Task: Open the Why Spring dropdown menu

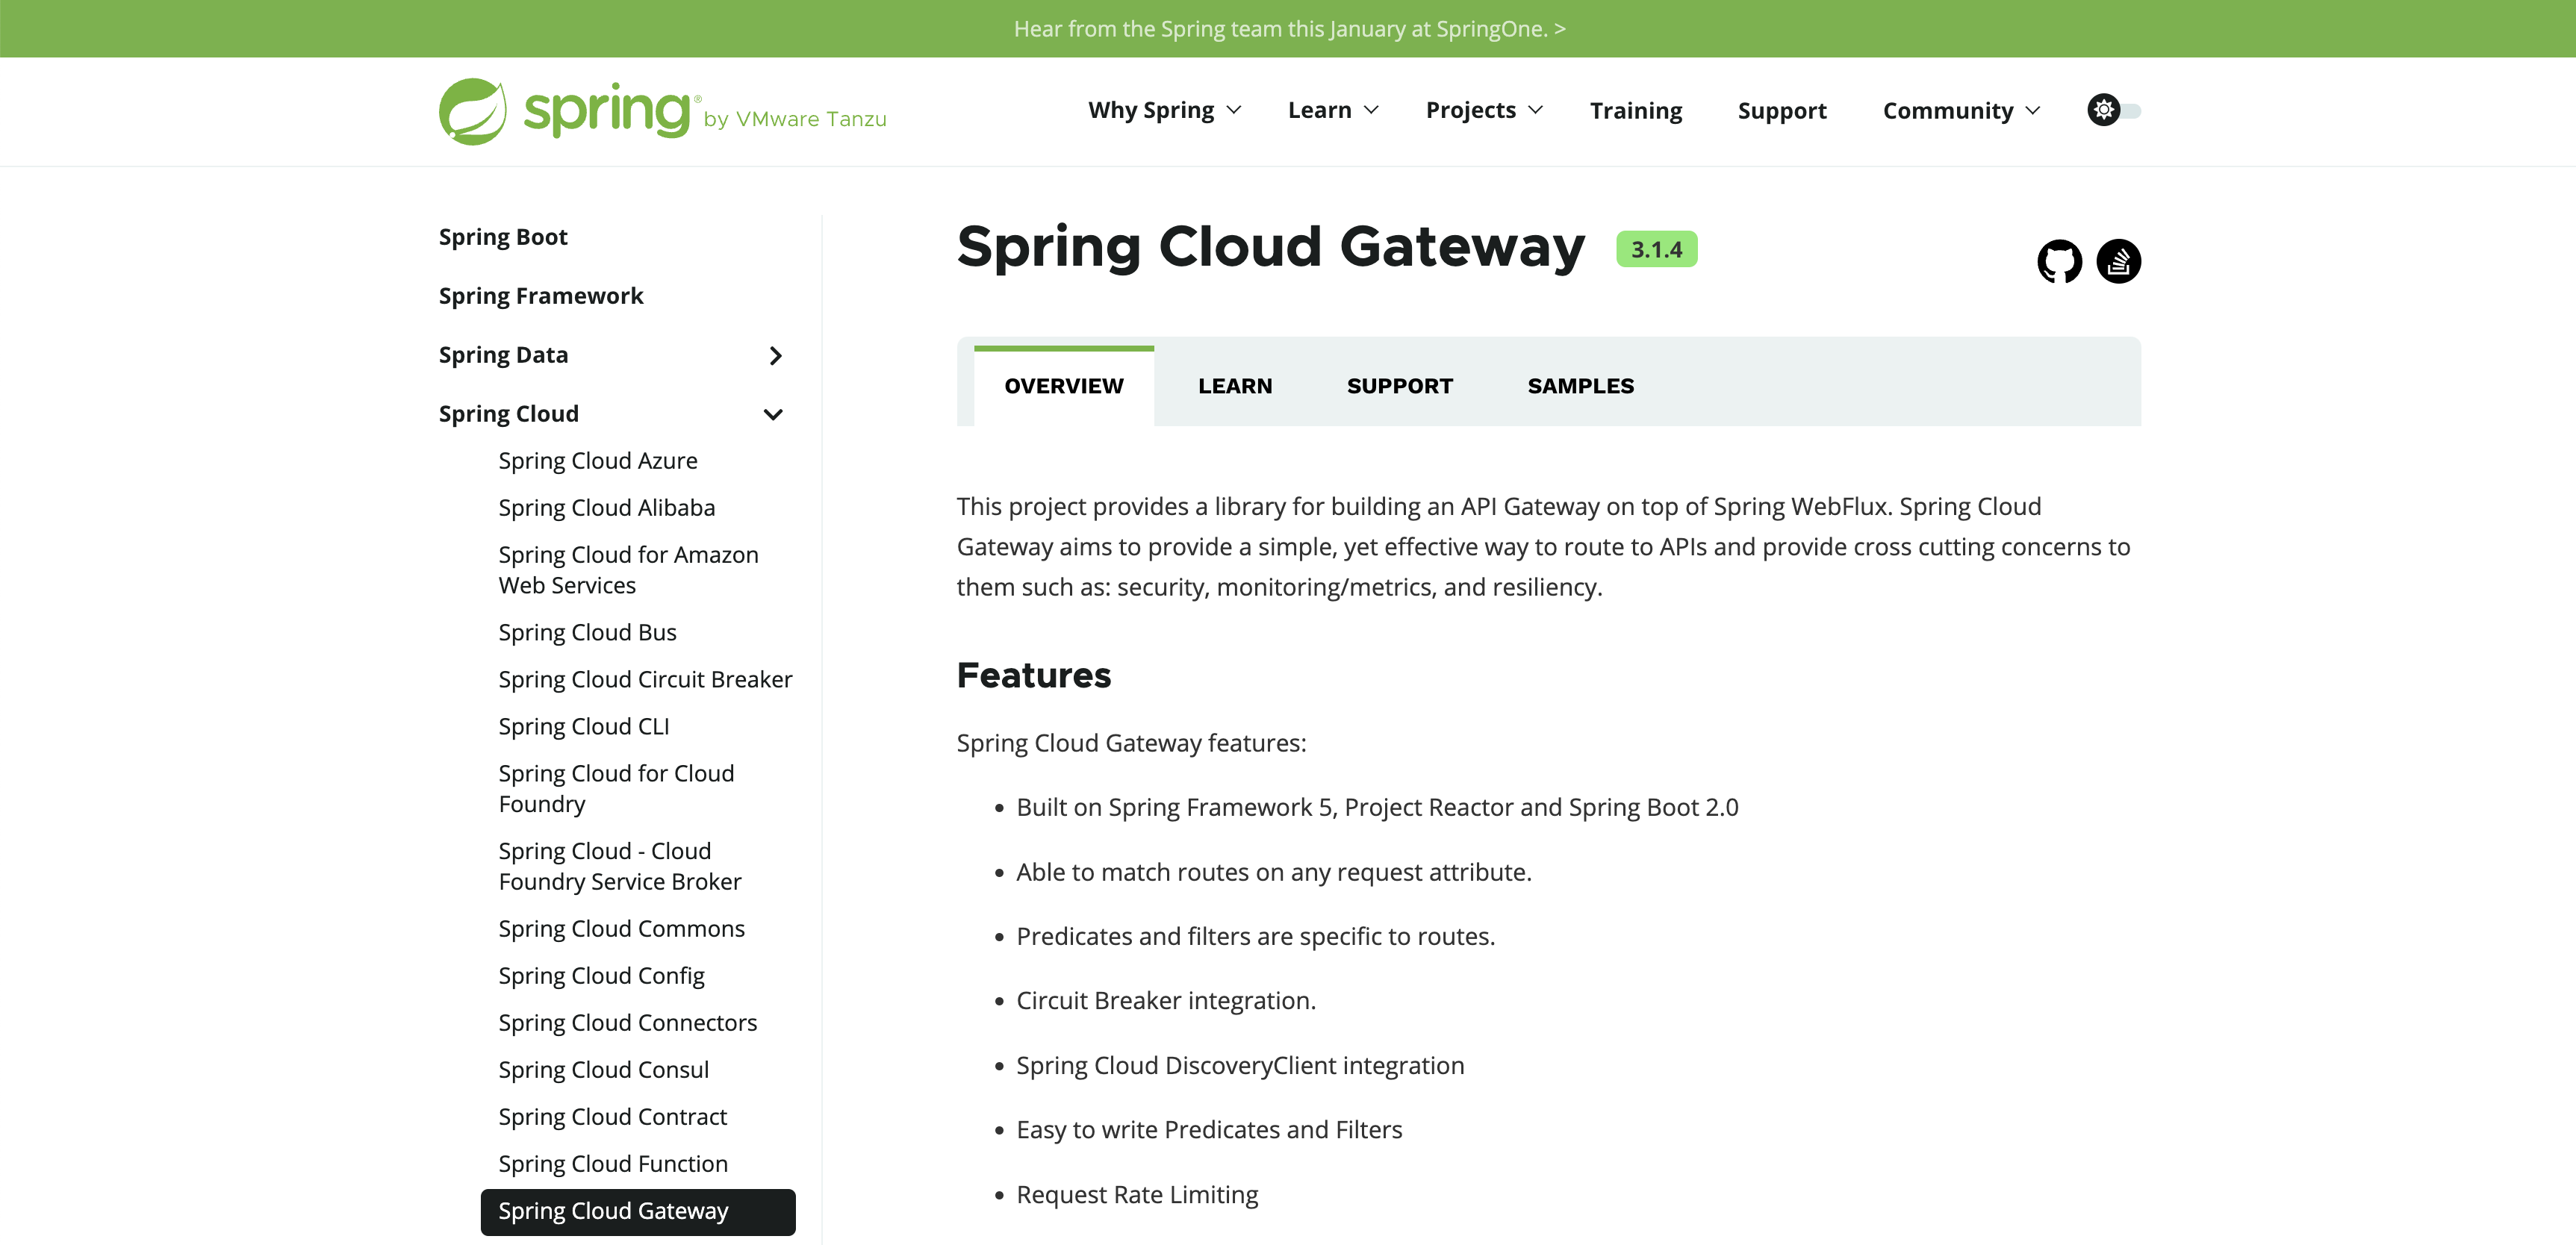Action: point(1164,110)
